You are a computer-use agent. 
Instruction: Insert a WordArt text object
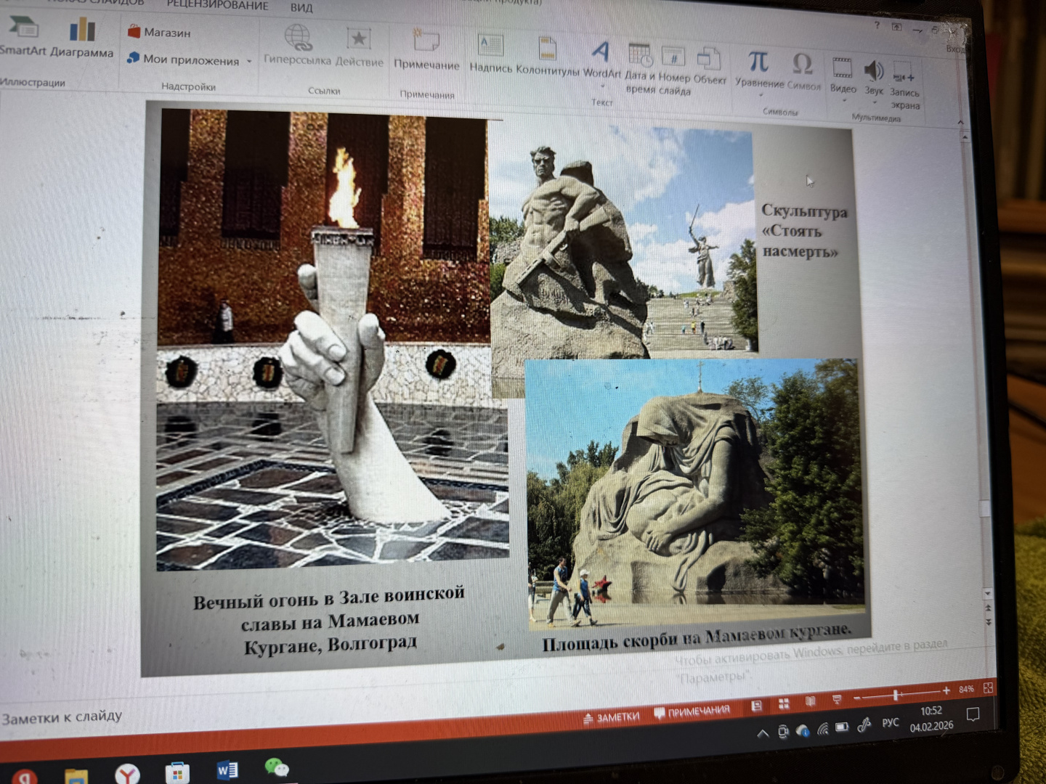coord(600,53)
